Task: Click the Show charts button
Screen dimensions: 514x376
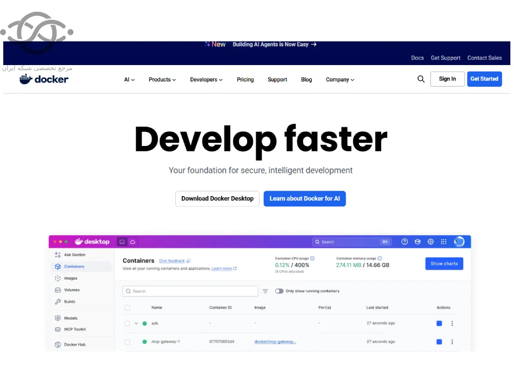Action: [x=444, y=264]
